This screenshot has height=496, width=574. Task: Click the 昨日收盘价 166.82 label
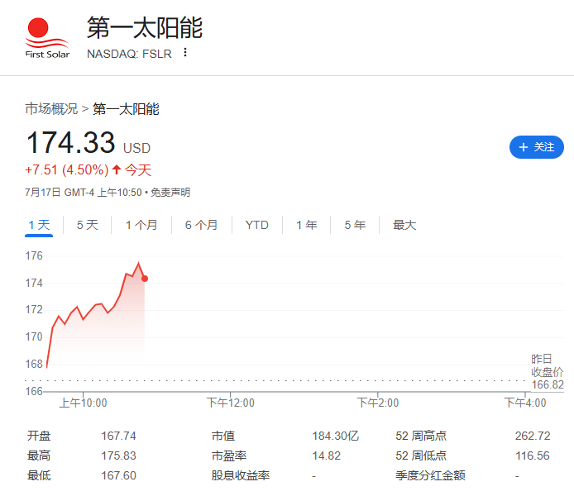548,372
